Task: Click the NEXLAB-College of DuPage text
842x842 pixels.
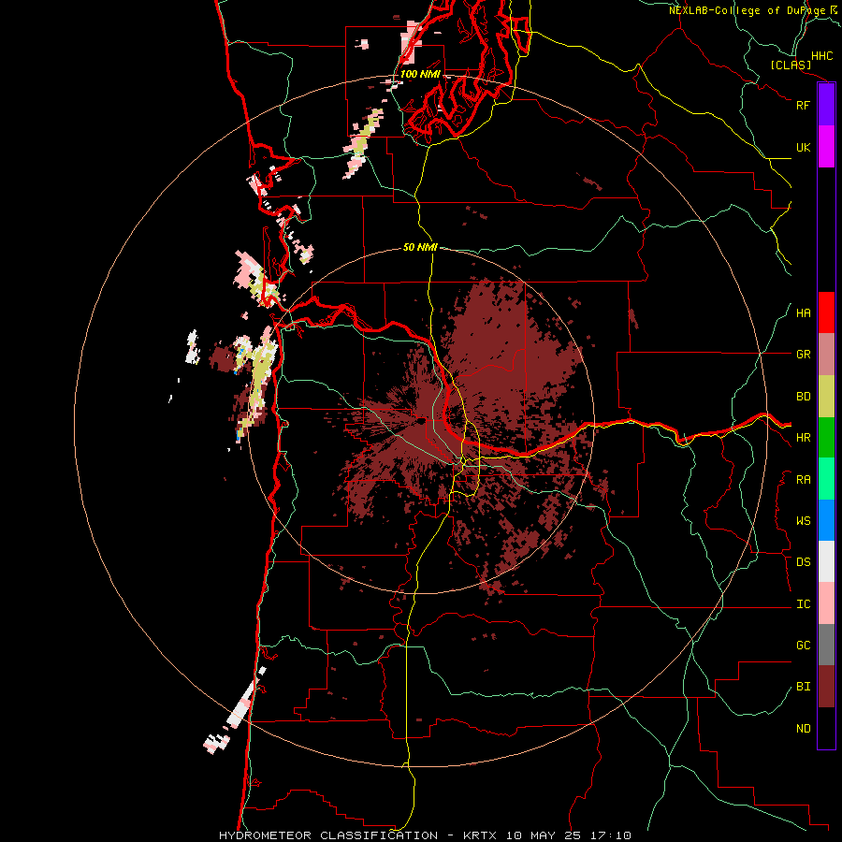Action: 747,10
